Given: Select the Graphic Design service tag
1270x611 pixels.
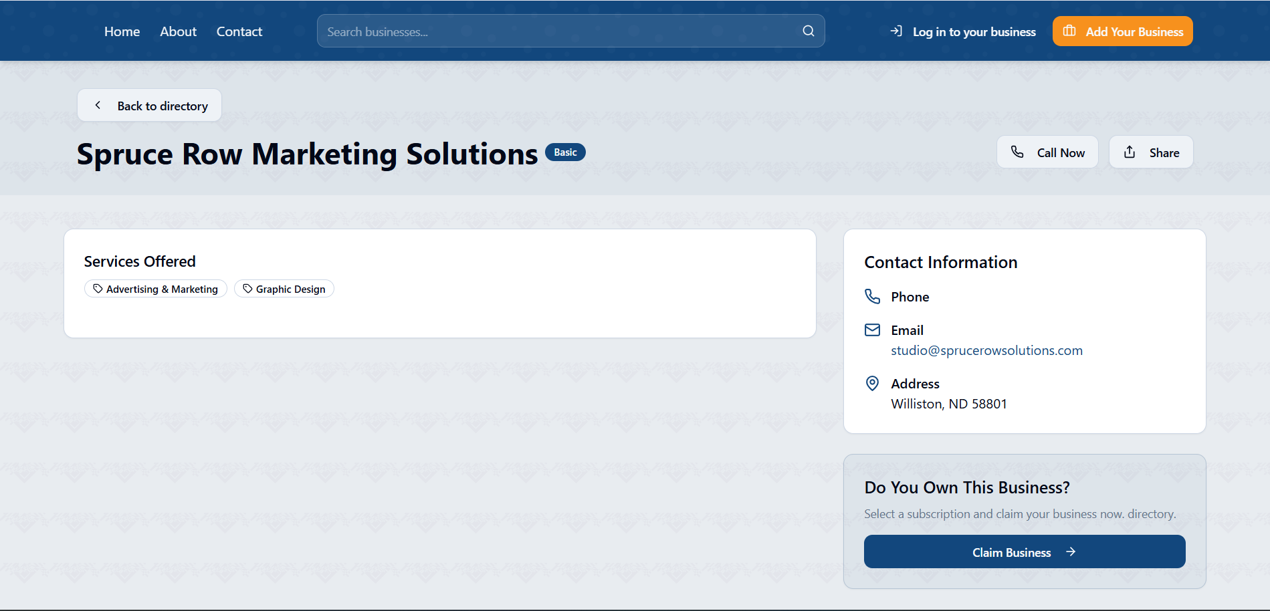Looking at the screenshot, I should [x=284, y=289].
